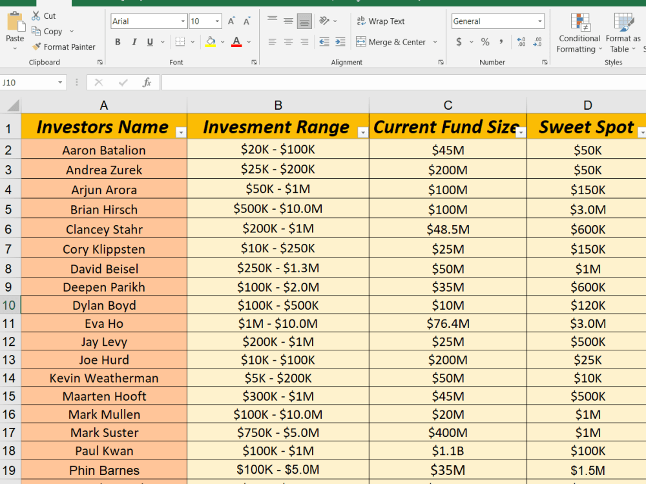646x484 pixels.
Task: Apply a border with the Borders icon
Action: click(180, 41)
